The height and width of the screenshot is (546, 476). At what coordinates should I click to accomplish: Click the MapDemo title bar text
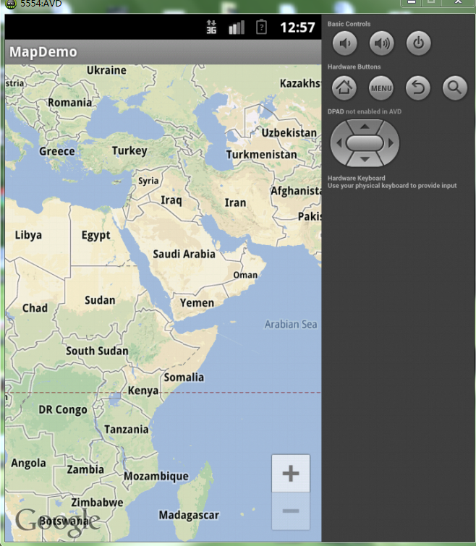(43, 52)
